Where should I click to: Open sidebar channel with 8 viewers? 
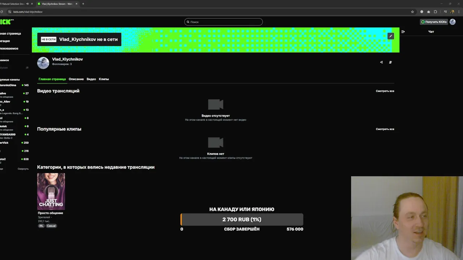click(14, 120)
